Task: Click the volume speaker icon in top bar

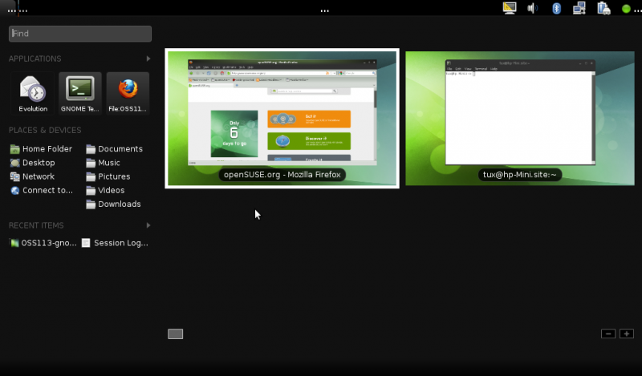Action: [x=531, y=8]
